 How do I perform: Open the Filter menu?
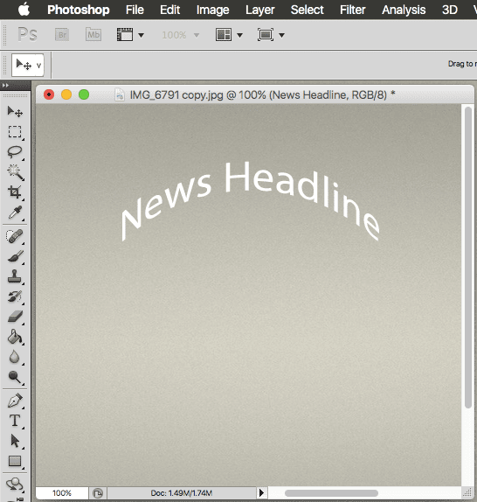(352, 10)
